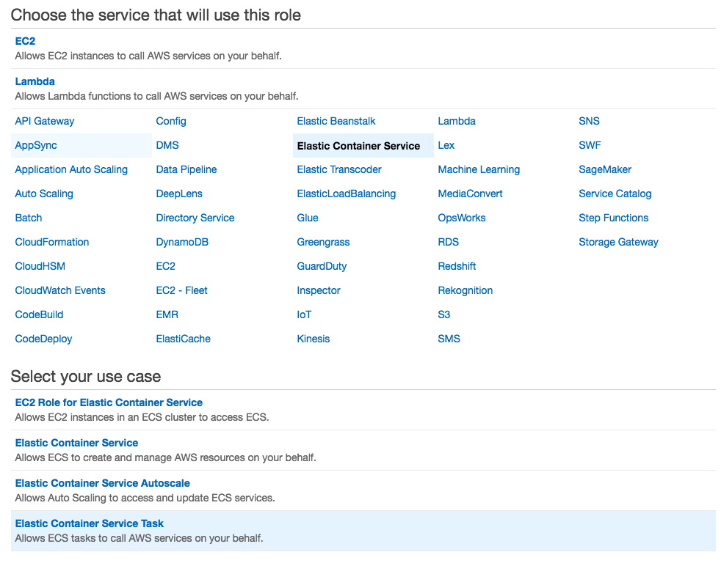Click the API Gateway service link

(45, 121)
